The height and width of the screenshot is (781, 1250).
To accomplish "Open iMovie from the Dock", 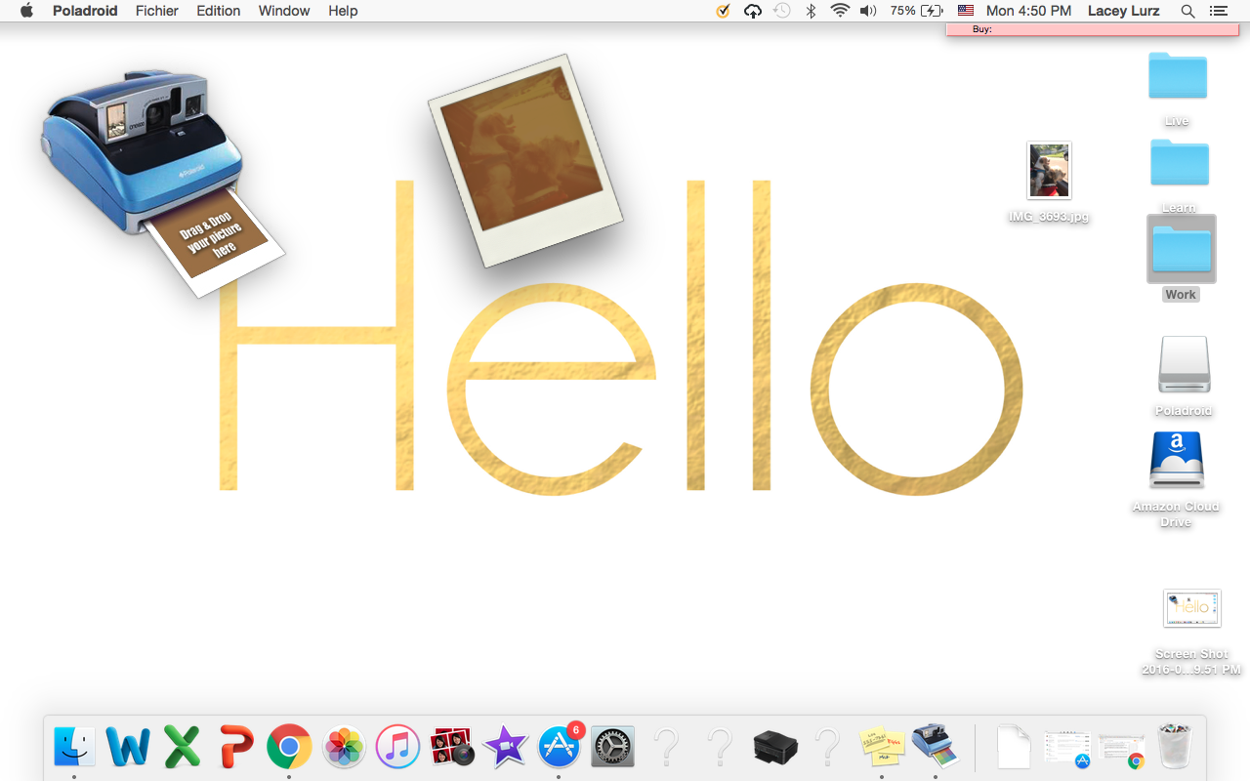I will coord(505,747).
